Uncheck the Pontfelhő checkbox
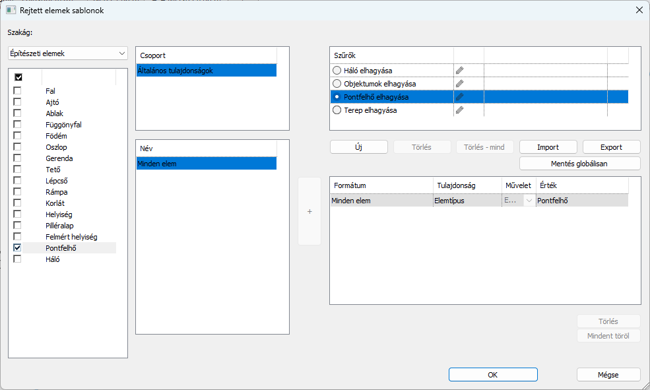 tap(18, 248)
